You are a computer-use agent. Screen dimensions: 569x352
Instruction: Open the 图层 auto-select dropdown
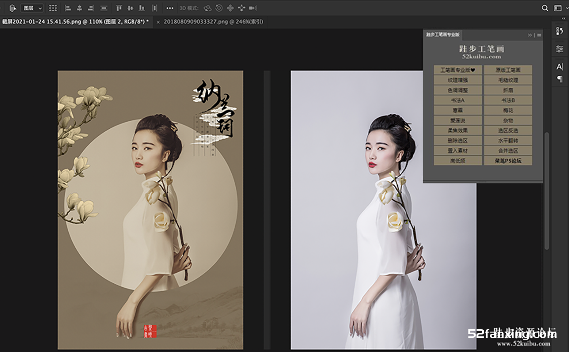pyautogui.click(x=32, y=8)
